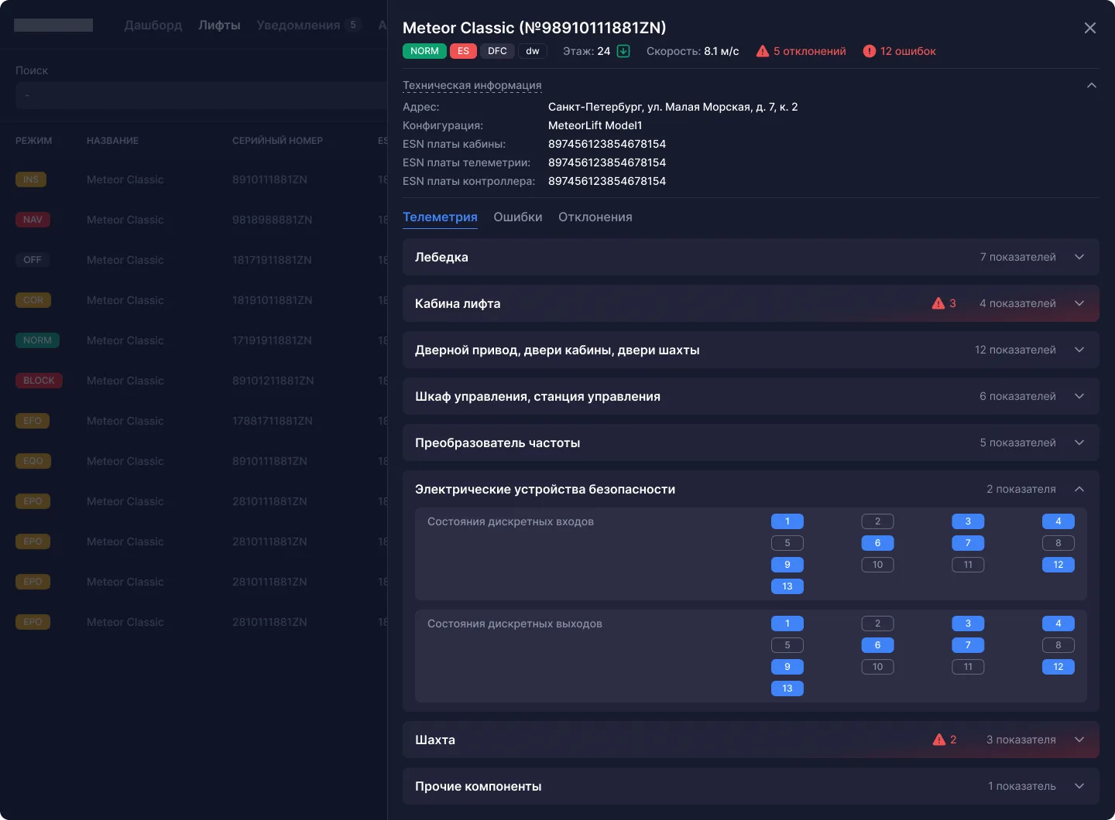
Task: Collapse Электрические устройства безопасности section
Action: (x=1079, y=489)
